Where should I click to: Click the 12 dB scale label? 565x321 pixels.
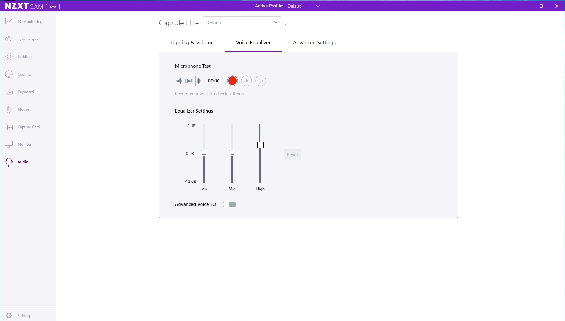[190, 126]
